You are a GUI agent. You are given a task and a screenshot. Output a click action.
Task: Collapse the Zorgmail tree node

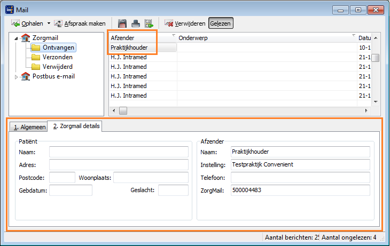pos(16,38)
